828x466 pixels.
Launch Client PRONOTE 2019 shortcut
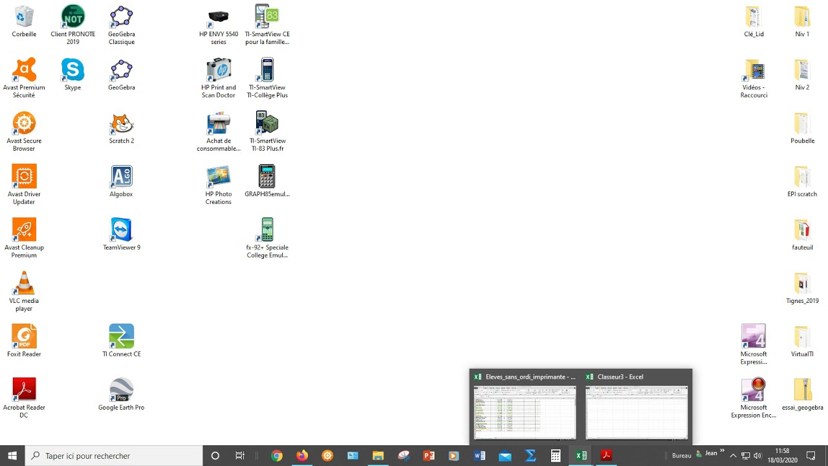click(72, 25)
